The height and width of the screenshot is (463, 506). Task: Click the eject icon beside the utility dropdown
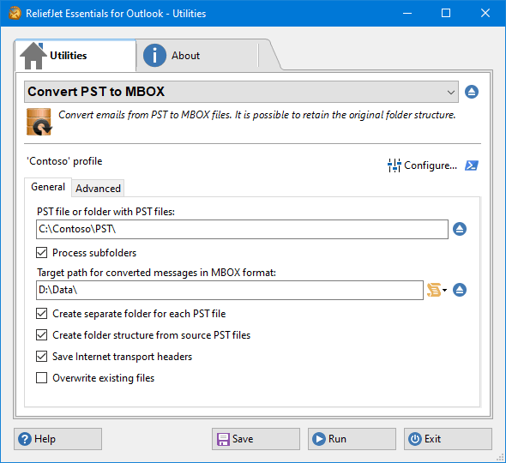tap(472, 92)
